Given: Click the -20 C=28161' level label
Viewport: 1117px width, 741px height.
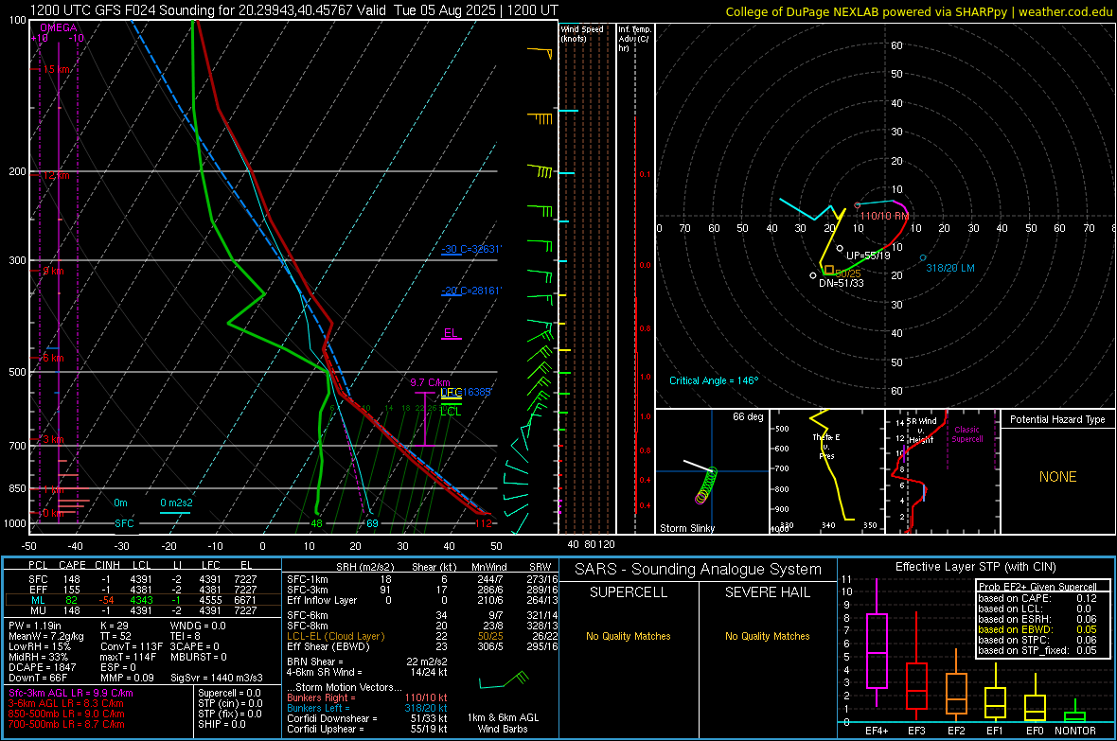Looking at the screenshot, I should click(x=470, y=291).
